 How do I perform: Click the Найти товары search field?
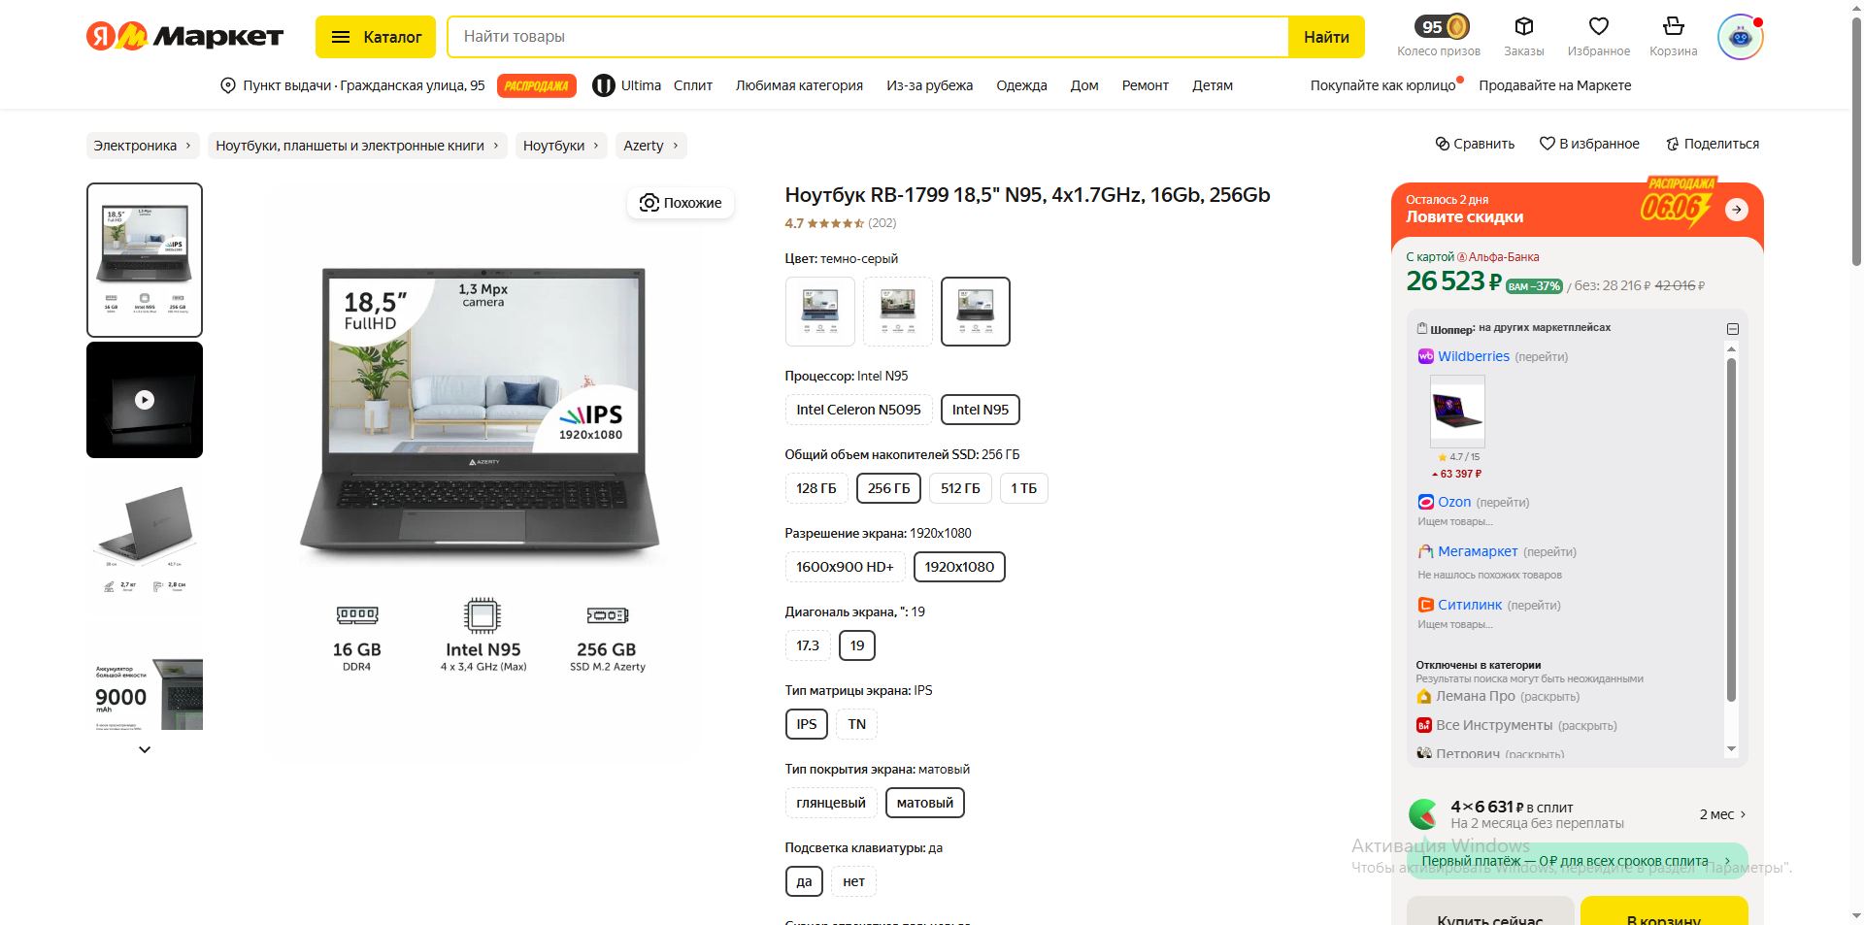[x=867, y=37]
